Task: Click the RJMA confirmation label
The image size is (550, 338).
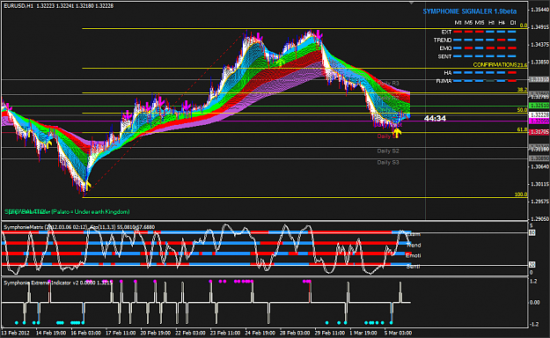Action: (444, 81)
